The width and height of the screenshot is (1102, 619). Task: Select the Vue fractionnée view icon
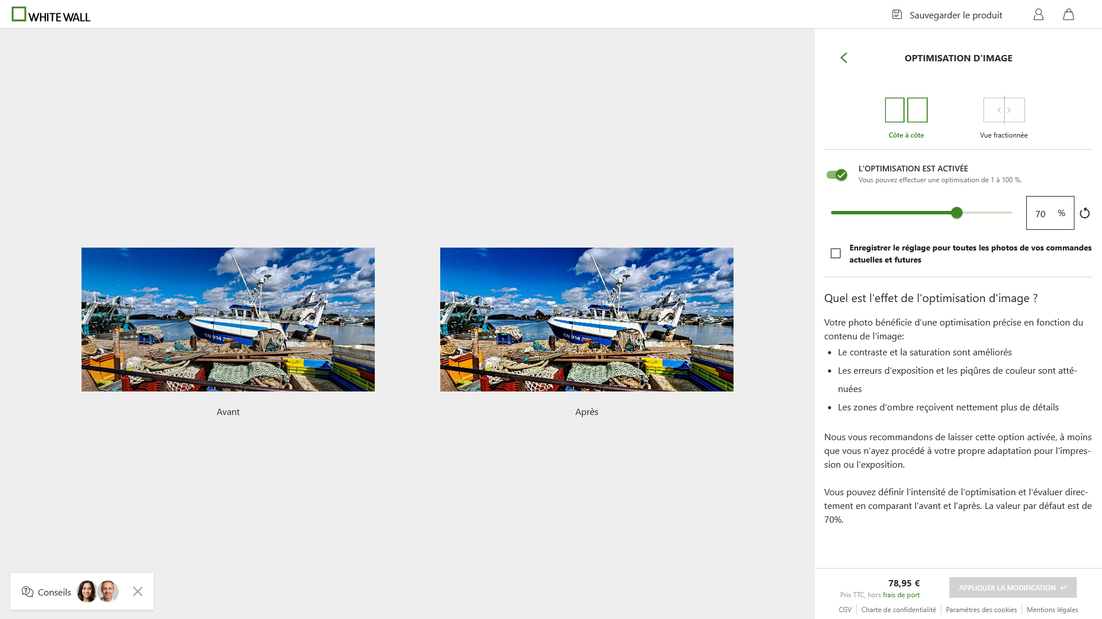click(1004, 110)
